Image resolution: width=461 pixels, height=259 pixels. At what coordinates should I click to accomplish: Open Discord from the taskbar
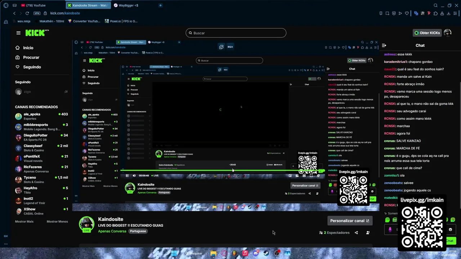click(x=256, y=253)
